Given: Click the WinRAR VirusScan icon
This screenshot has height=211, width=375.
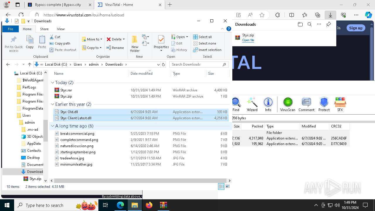Looking at the screenshot, I should coord(288,104).
